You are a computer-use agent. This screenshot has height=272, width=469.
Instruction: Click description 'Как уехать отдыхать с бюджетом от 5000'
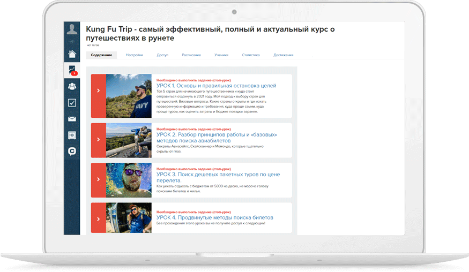tap(212, 188)
